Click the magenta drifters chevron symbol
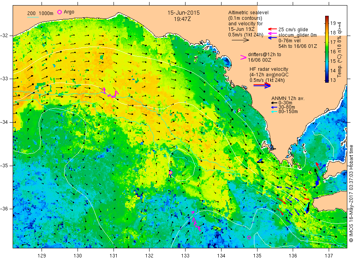The image size is (356, 261). 243,57
